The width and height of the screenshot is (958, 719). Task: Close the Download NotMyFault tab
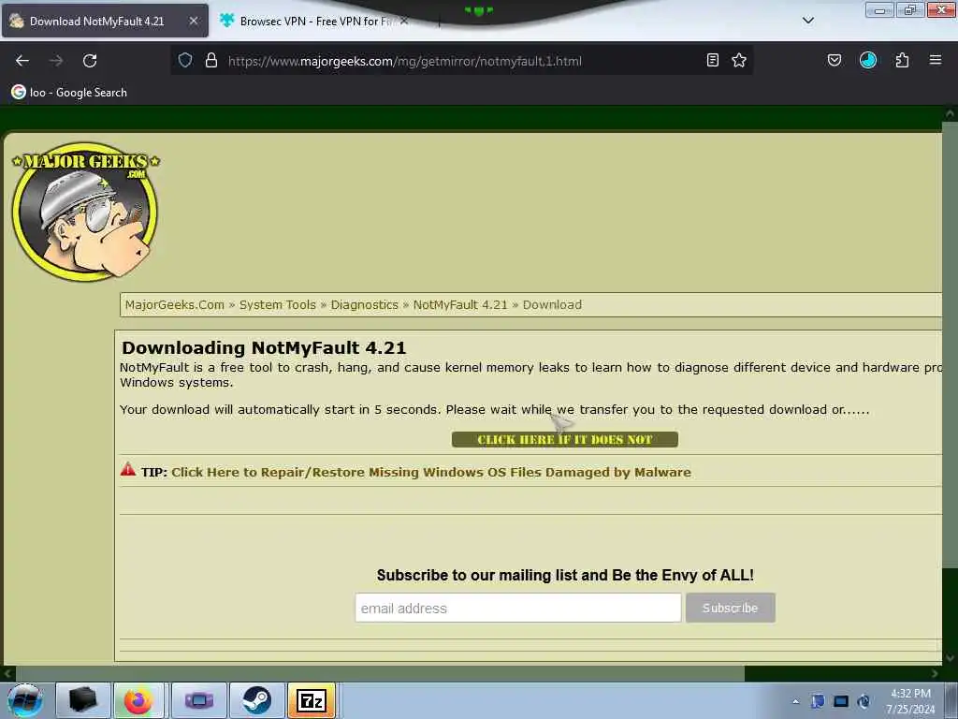[193, 21]
